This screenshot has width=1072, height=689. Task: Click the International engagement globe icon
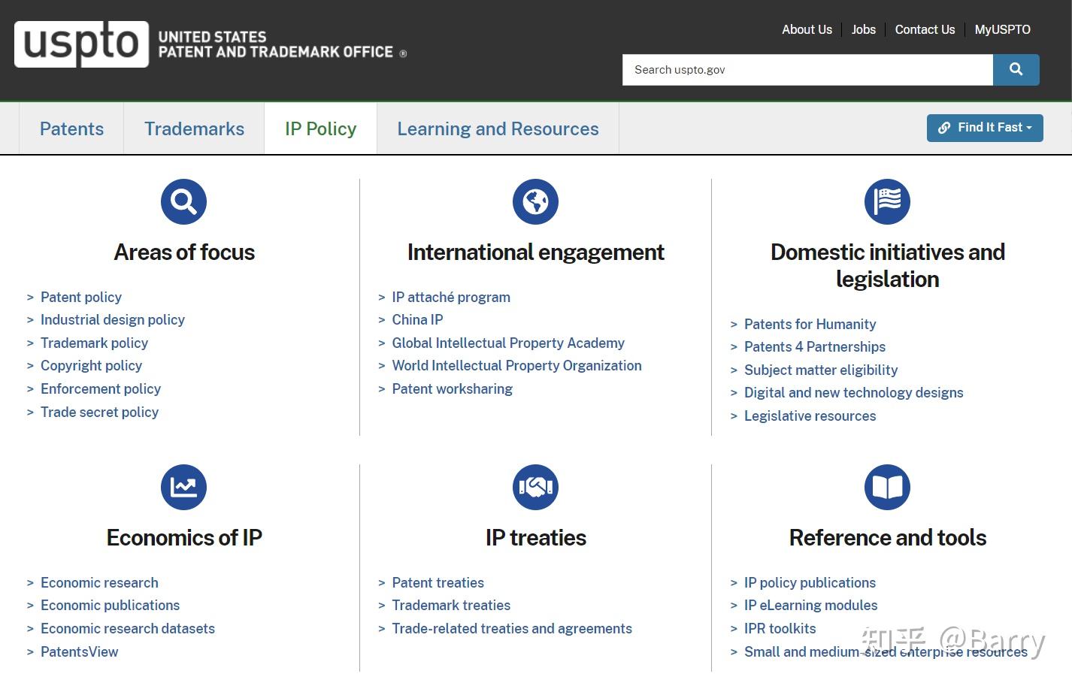pos(535,201)
